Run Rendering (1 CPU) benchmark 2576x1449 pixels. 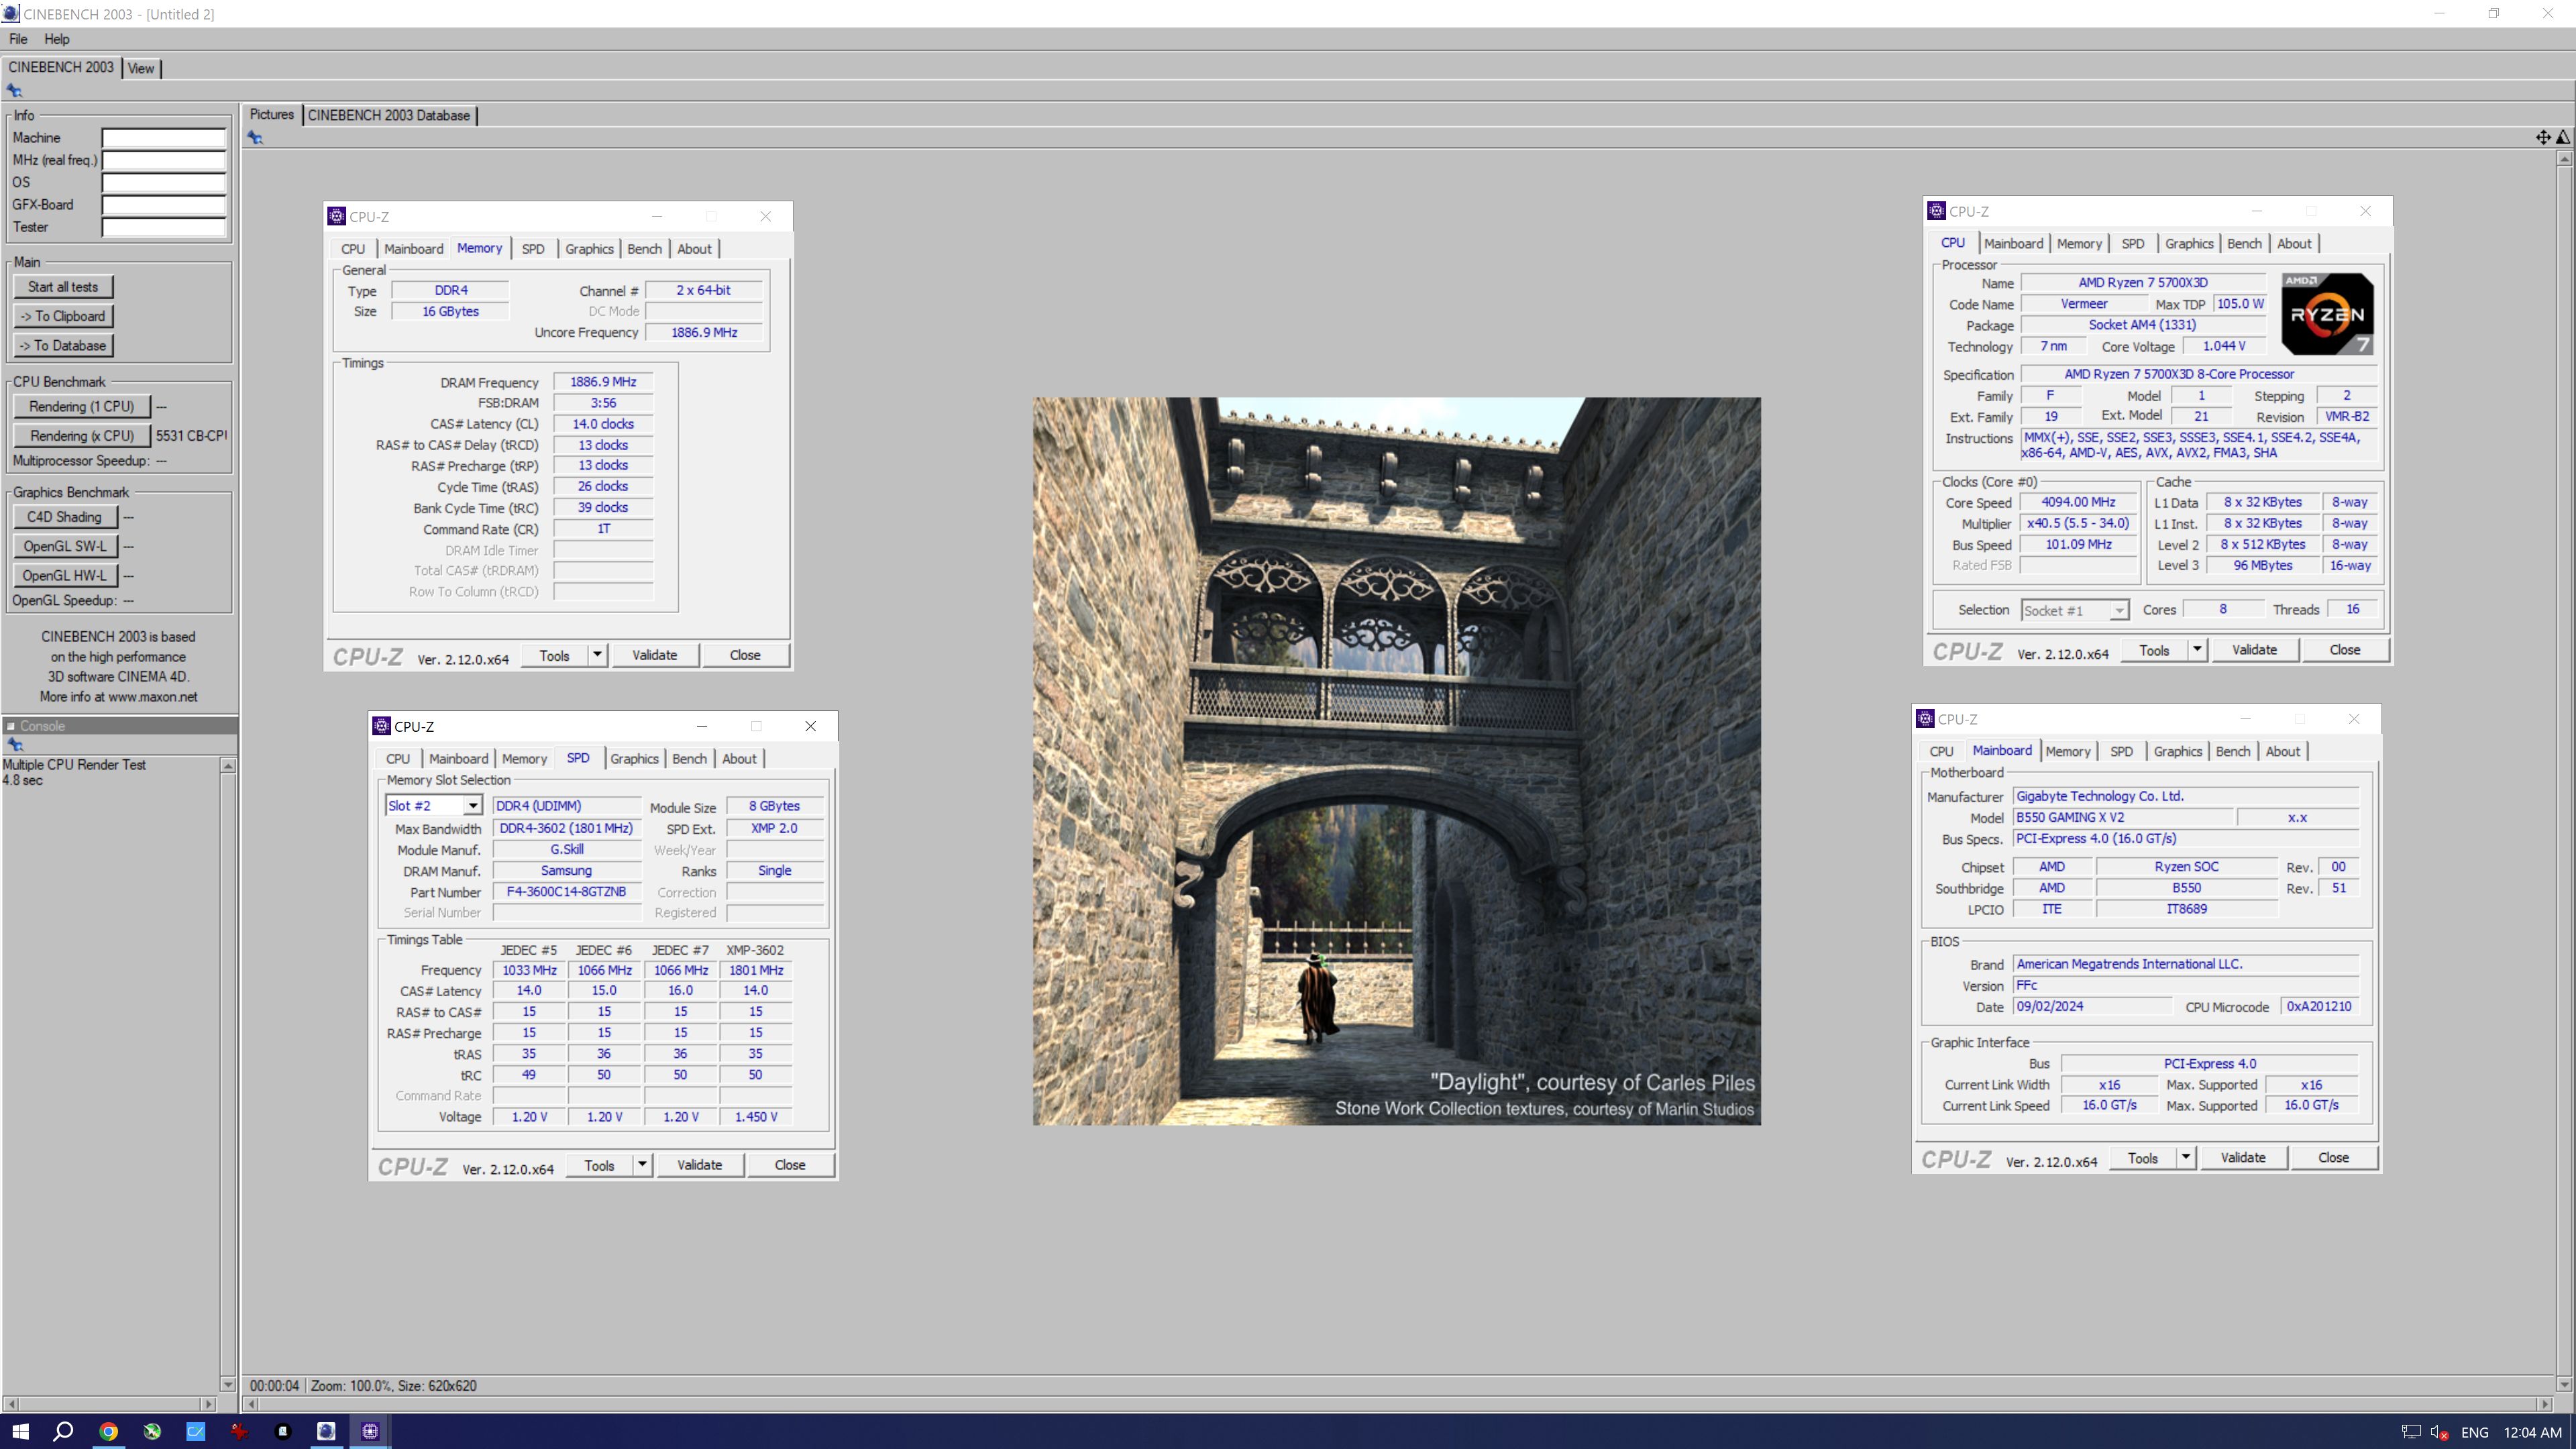(x=82, y=407)
